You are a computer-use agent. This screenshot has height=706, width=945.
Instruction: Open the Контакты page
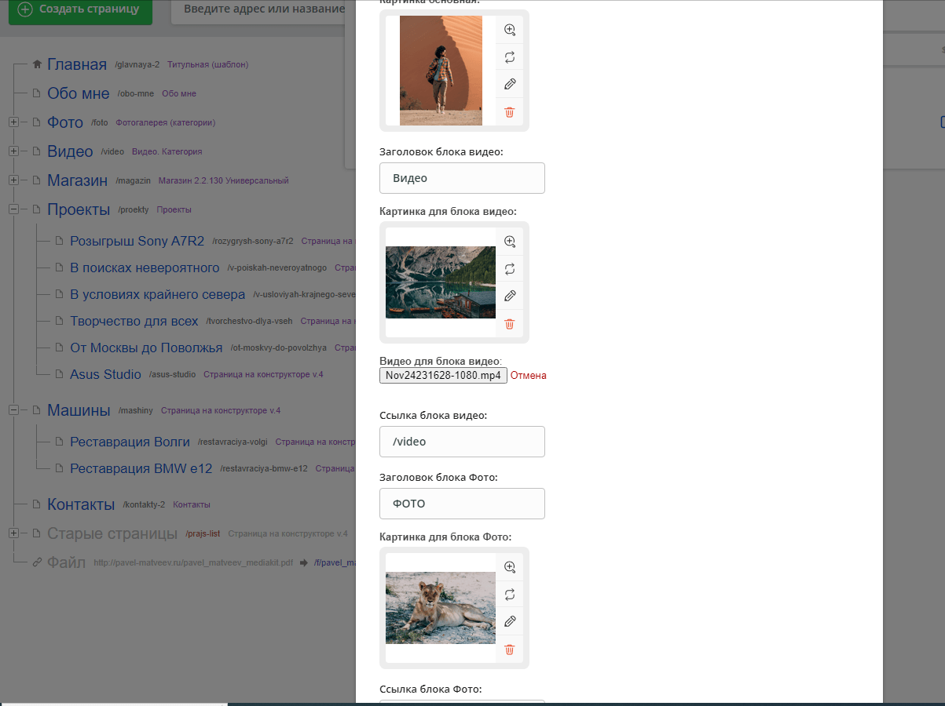(x=81, y=504)
